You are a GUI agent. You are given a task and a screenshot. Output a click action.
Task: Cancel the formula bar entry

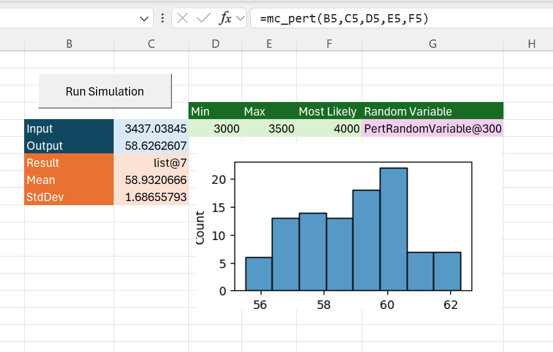point(183,18)
